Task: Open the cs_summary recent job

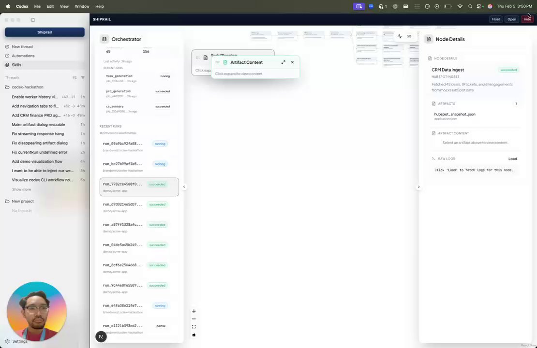Action: coord(138,108)
